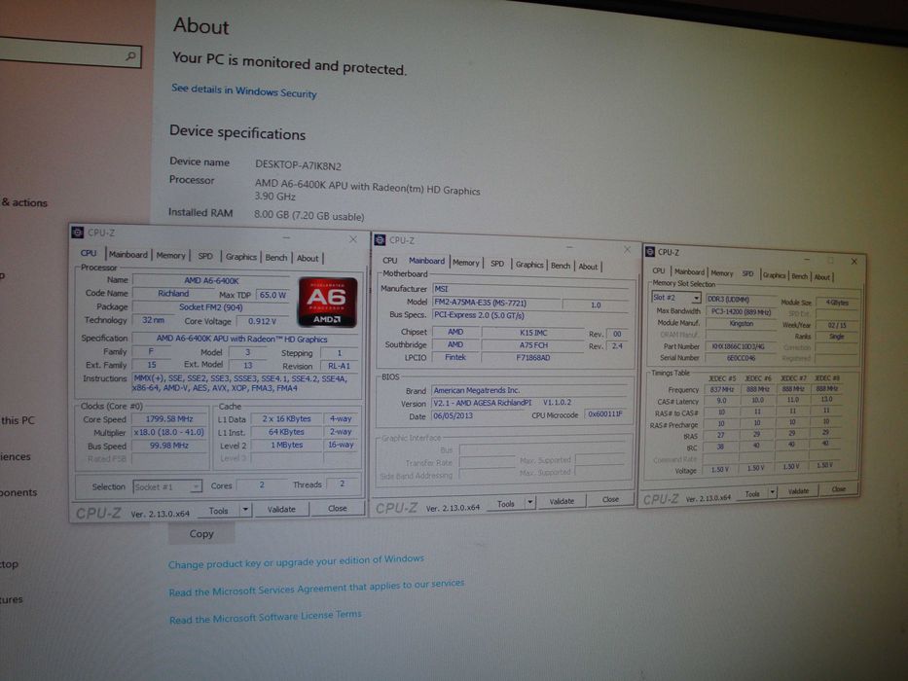This screenshot has width=908, height=681.
Task: Click BIOS date 06/05/2013 field
Action: pyautogui.click(x=478, y=415)
